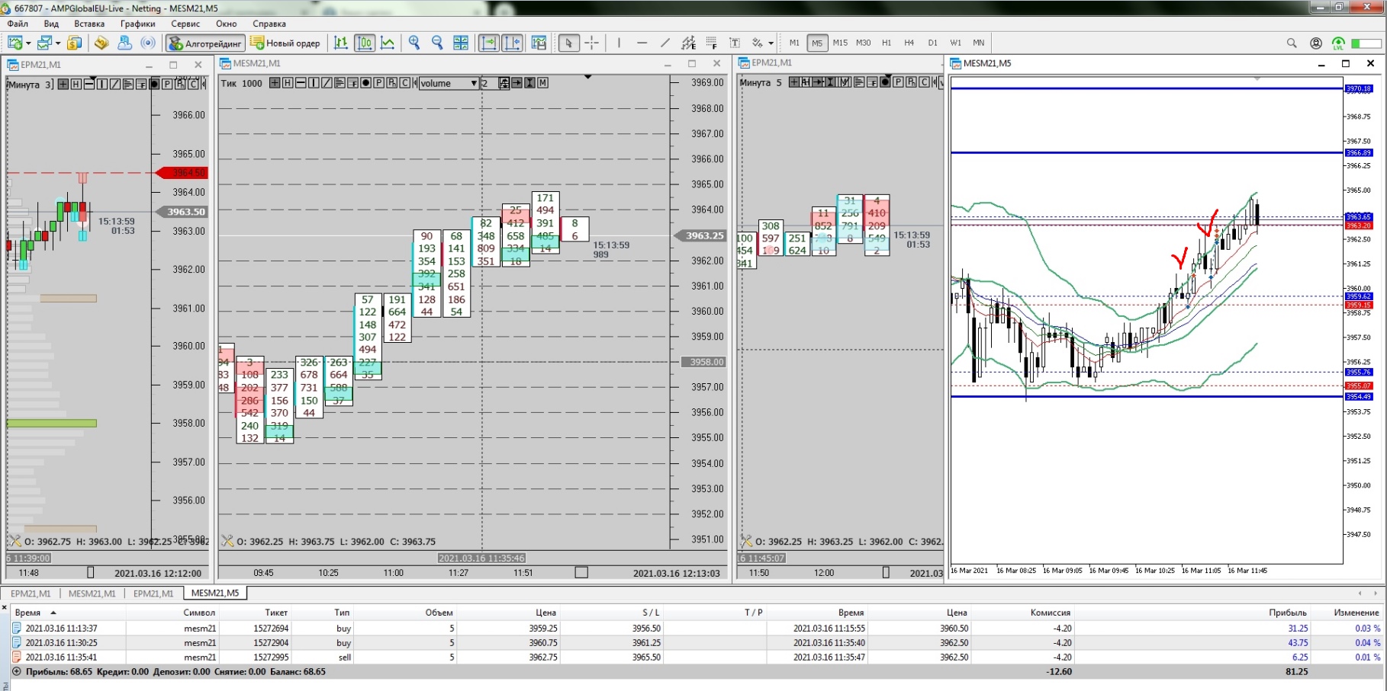Zoom out of the chart
The height and width of the screenshot is (691, 1387).
437,43
